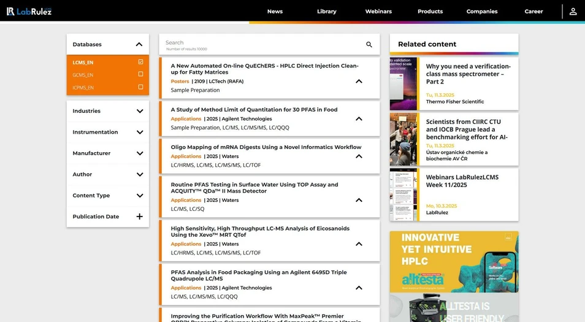Click the search magnifier icon
This screenshot has width=585, height=322.
click(x=369, y=44)
